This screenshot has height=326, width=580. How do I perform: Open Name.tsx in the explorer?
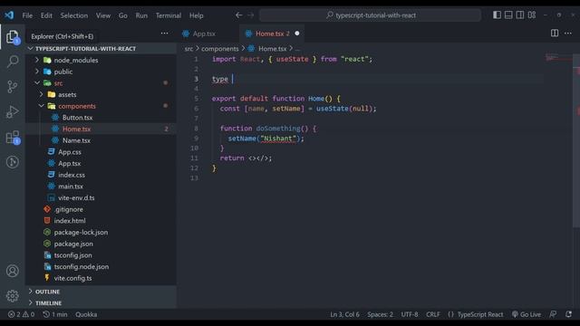(76, 140)
